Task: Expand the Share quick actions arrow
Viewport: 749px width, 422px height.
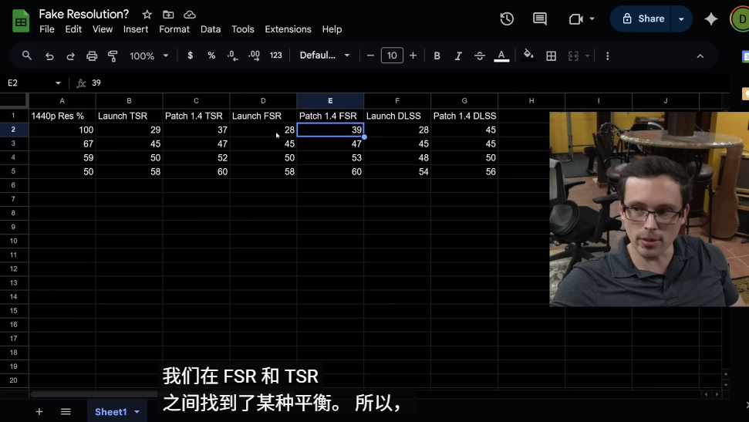Action: coord(682,19)
